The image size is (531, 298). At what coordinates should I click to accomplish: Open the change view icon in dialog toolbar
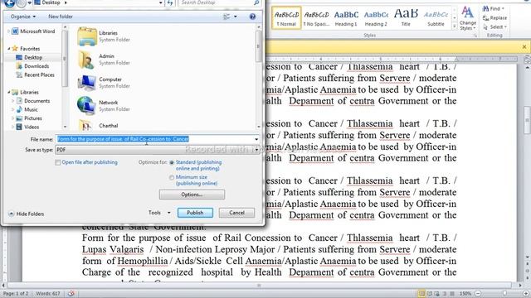coord(227,17)
